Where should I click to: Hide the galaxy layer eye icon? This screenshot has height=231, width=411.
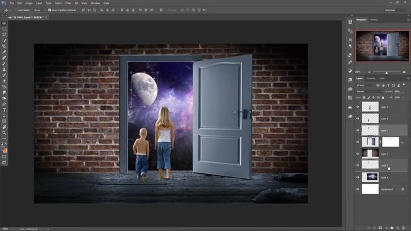[x=358, y=177]
